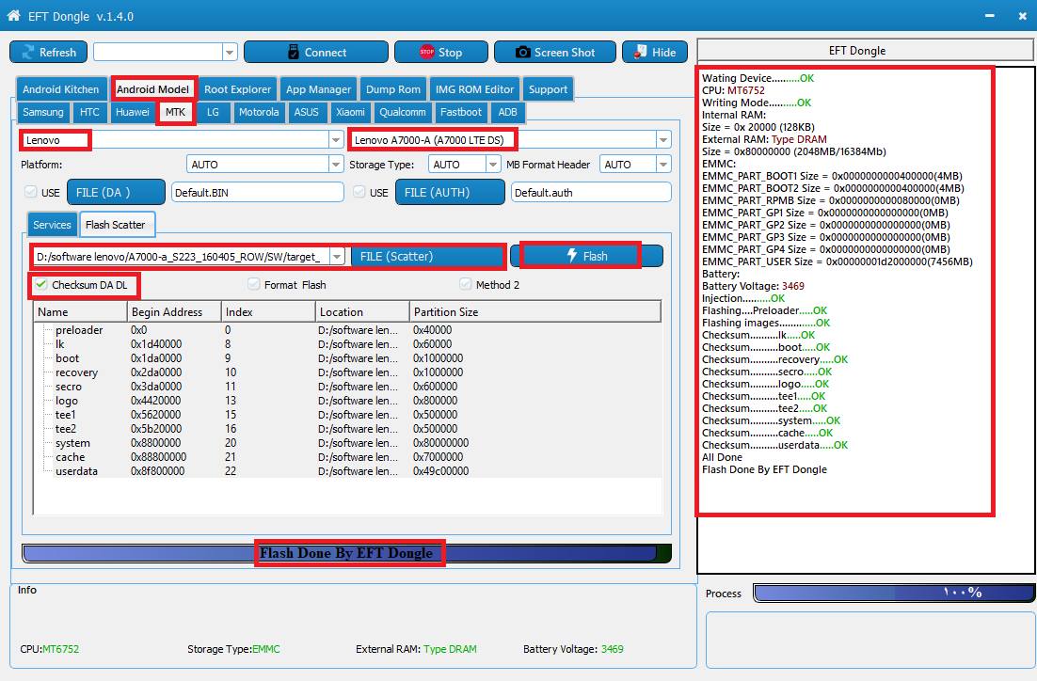The image size is (1037, 681).
Task: Open the port selection dropdown beside Refresh
Action: pyautogui.click(x=230, y=53)
